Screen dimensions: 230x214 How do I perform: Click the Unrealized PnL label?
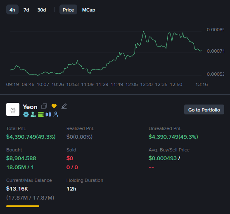165,128
